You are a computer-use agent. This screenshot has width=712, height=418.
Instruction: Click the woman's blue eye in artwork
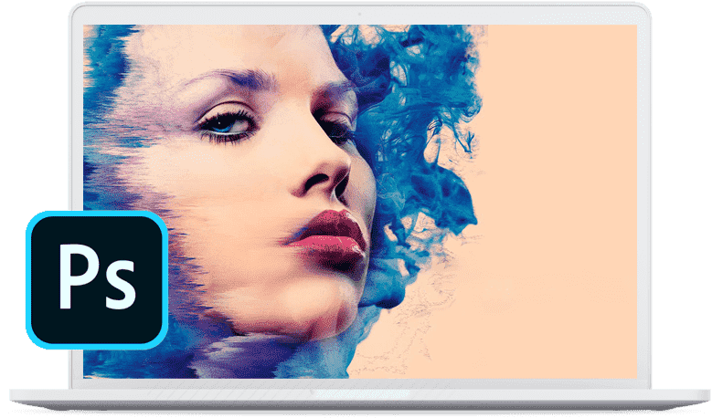pyautogui.click(x=226, y=124)
